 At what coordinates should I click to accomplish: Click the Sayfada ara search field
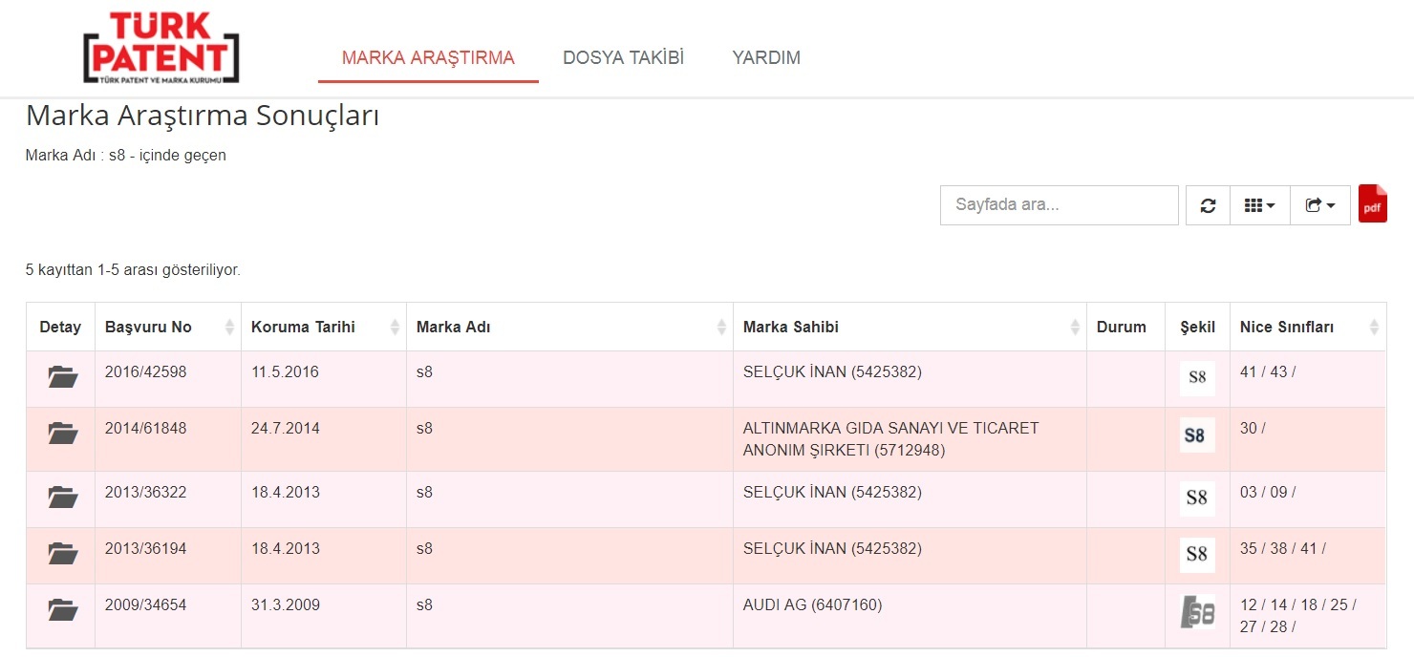click(1059, 205)
